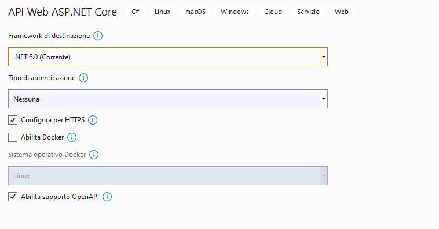Viewport: 439px width, 229px height.
Task: Click the Cloud tag
Action: pyautogui.click(x=273, y=12)
